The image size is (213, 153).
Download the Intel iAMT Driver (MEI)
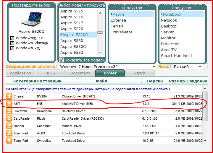[x=9, y=104]
